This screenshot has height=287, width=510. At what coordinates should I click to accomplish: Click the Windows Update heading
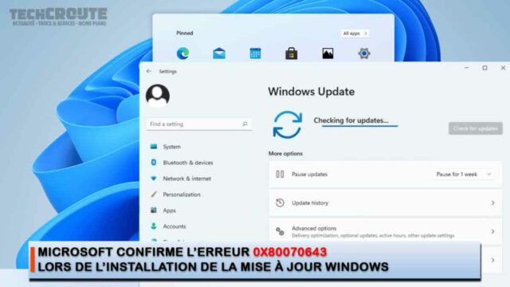(312, 92)
